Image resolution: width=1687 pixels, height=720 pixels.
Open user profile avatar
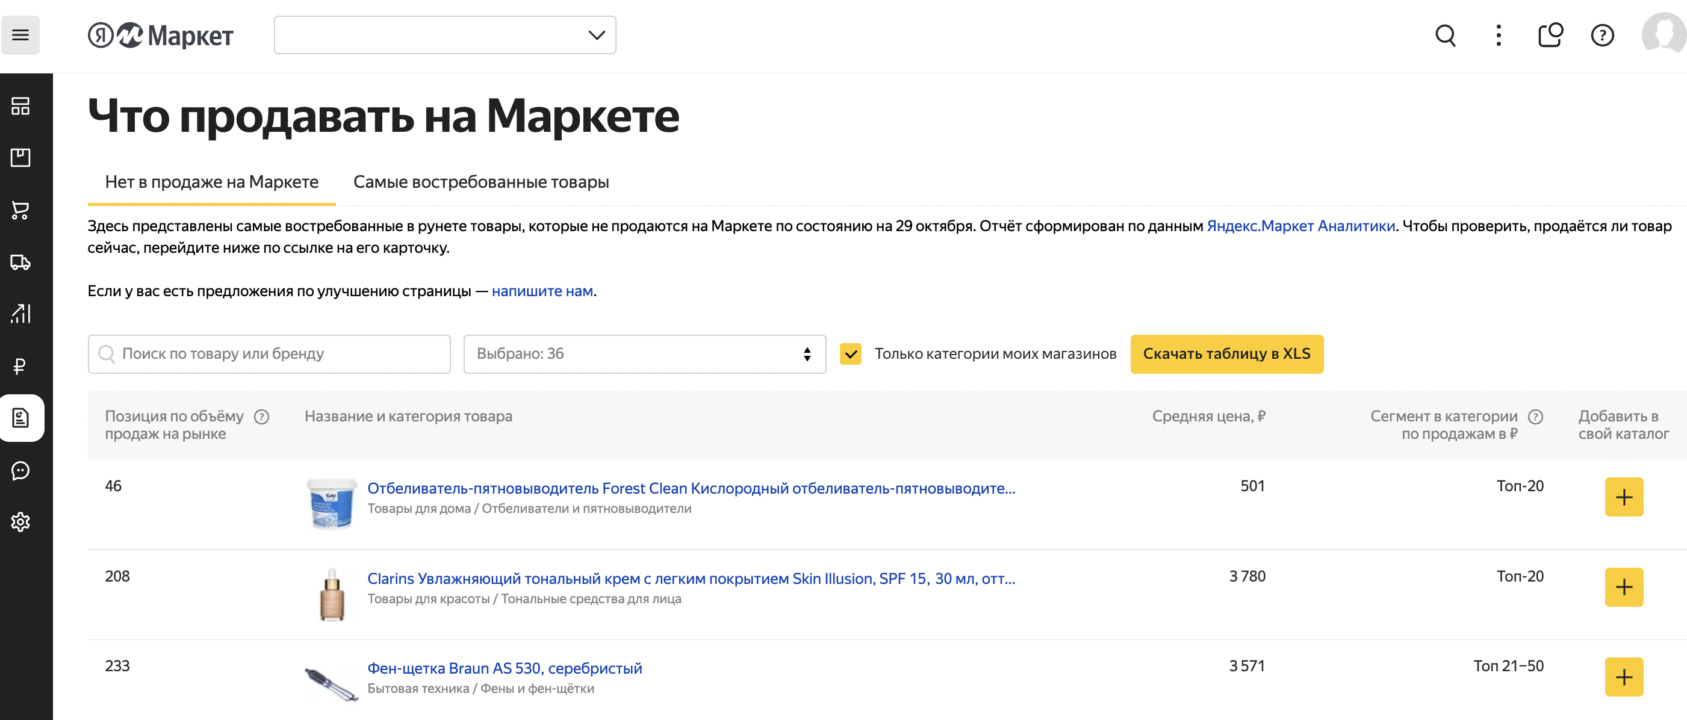(x=1664, y=33)
